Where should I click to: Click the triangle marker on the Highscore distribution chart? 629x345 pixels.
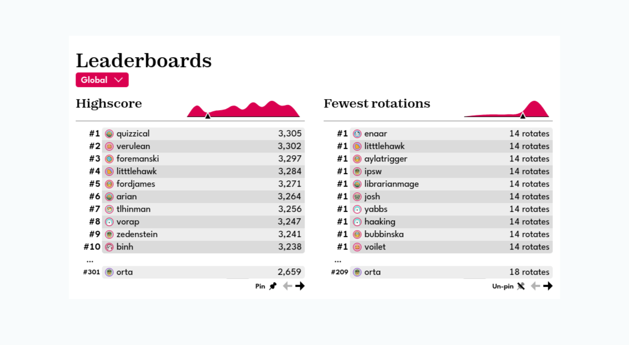(208, 117)
